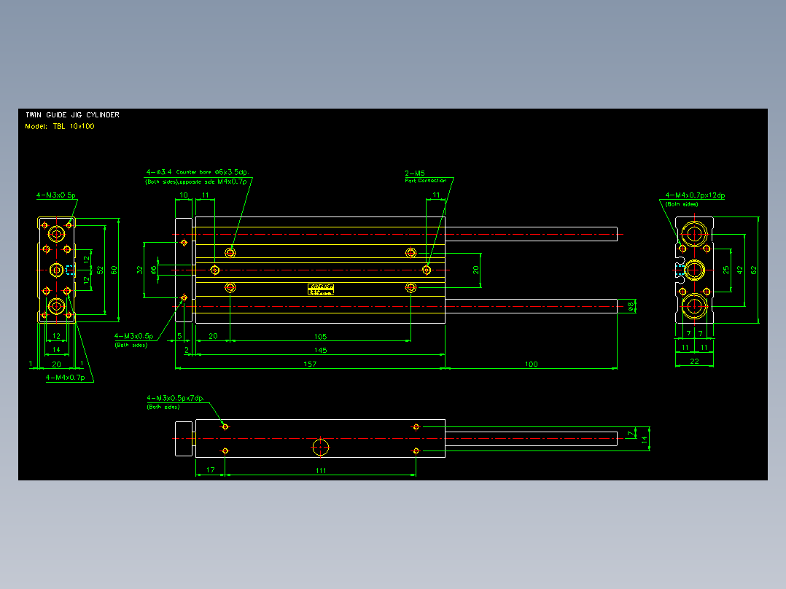Select the ø8 guide rod dimension
Image resolution: width=786 pixels, height=589 pixels.
631,305
